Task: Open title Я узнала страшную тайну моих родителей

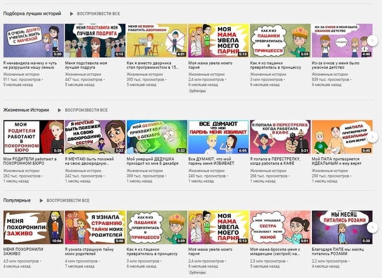Action: pos(89,251)
